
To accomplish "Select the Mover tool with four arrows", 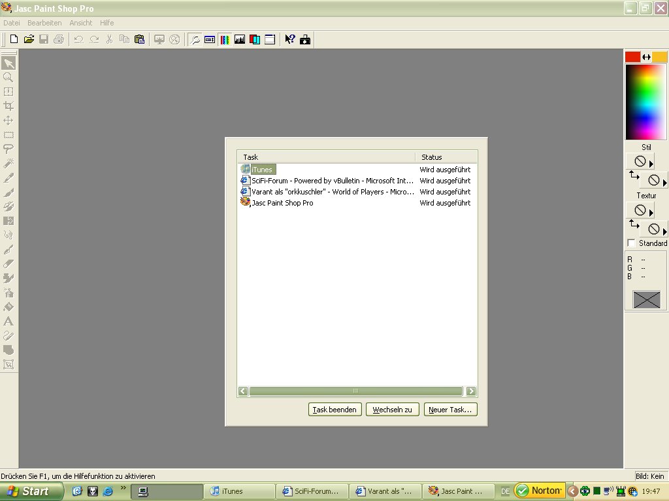I will (x=8, y=121).
